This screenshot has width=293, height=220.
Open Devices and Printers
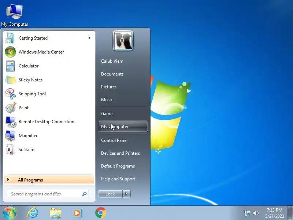pos(120,153)
